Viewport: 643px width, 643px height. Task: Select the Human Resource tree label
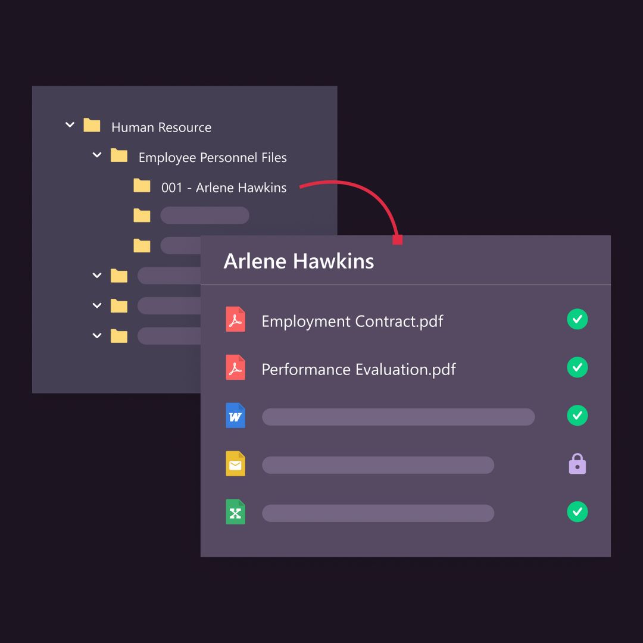click(x=161, y=127)
